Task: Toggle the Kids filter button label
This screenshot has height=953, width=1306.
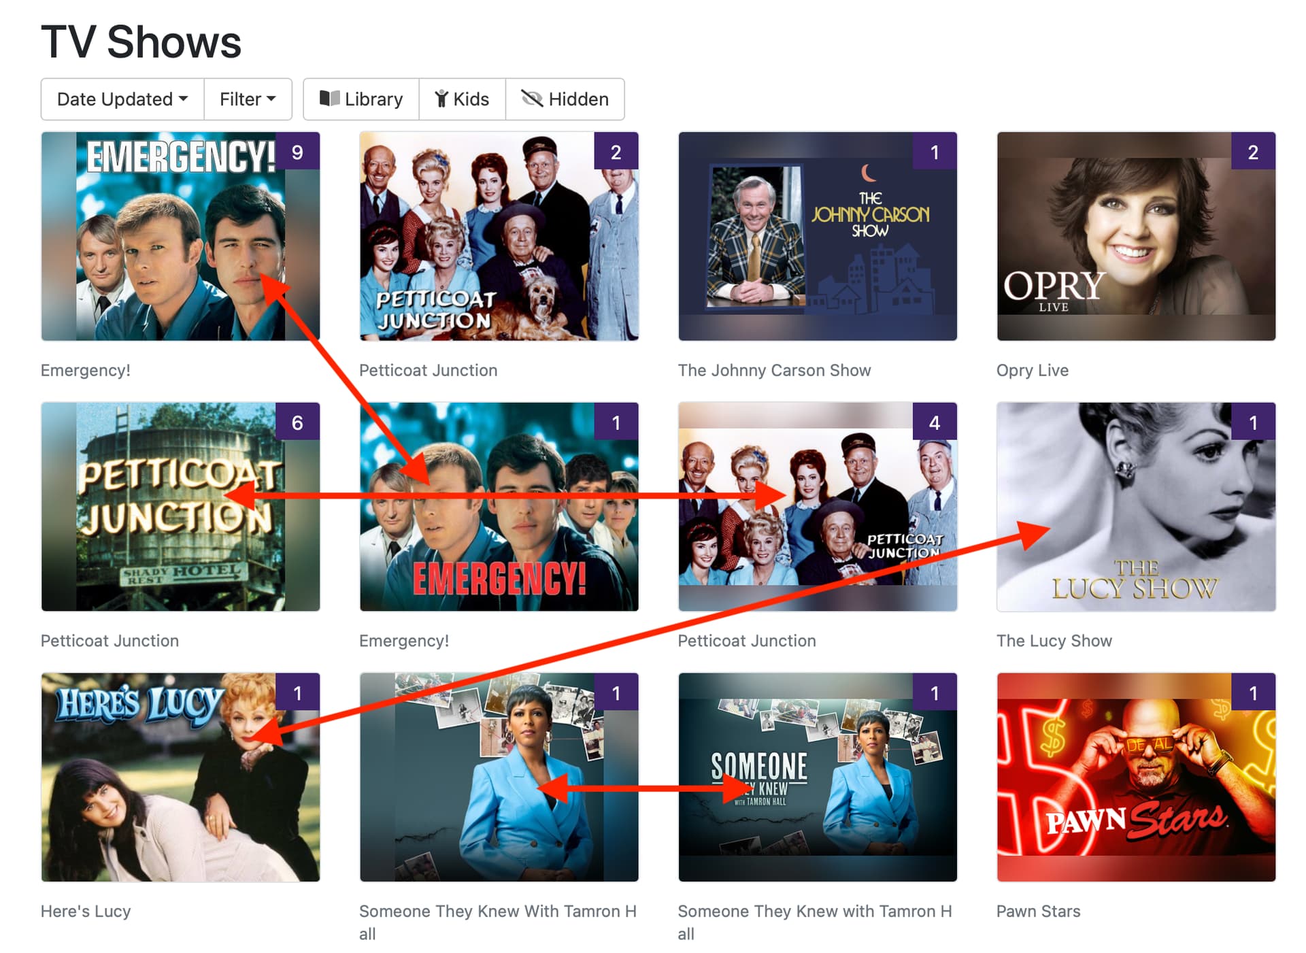Action: click(471, 99)
